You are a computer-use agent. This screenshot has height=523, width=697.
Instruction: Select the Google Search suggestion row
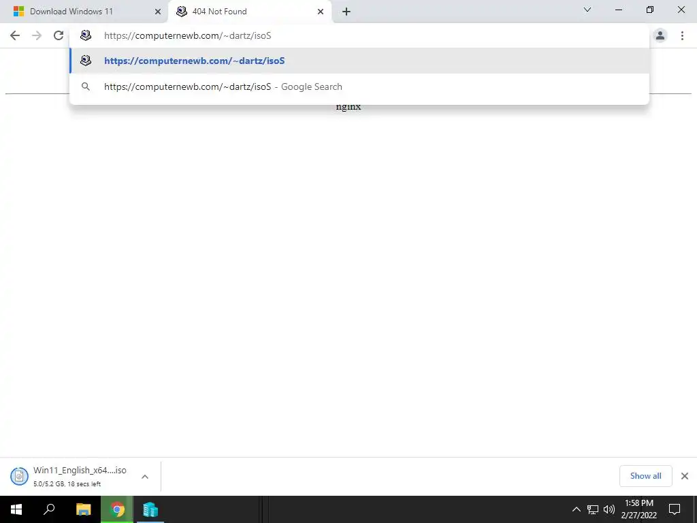click(x=359, y=86)
